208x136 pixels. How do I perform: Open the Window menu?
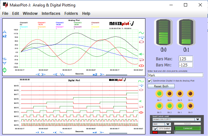[x=30, y=14]
